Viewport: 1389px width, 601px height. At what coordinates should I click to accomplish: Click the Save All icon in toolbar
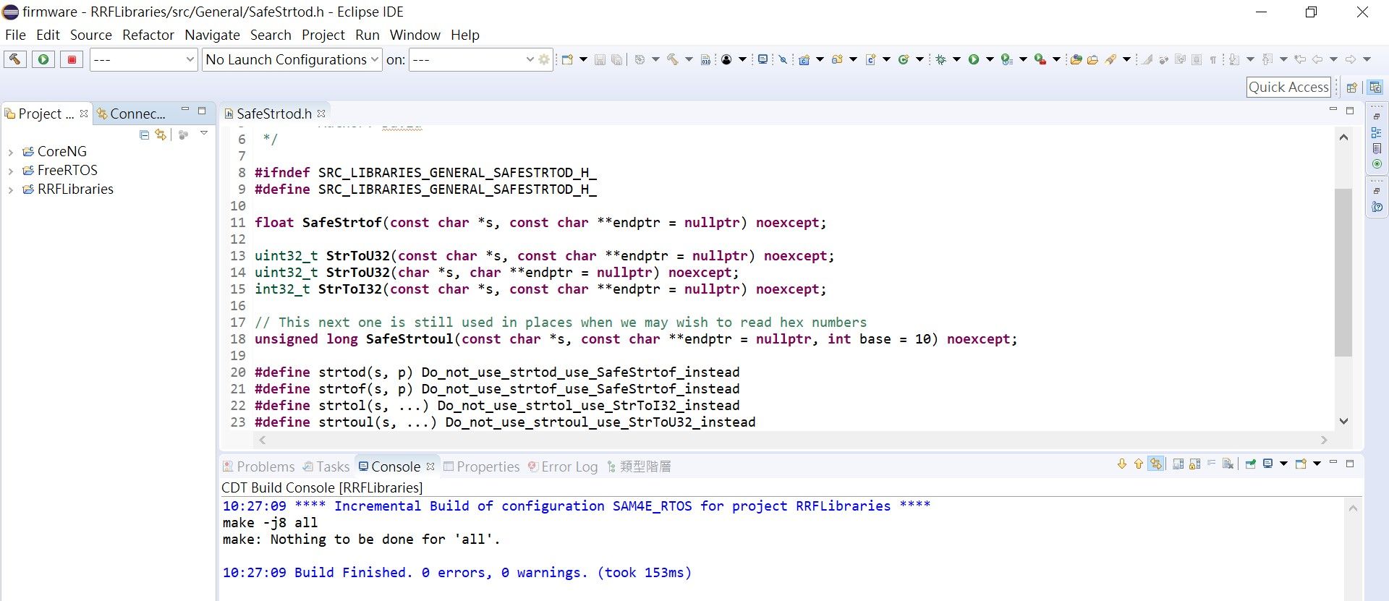click(x=616, y=59)
